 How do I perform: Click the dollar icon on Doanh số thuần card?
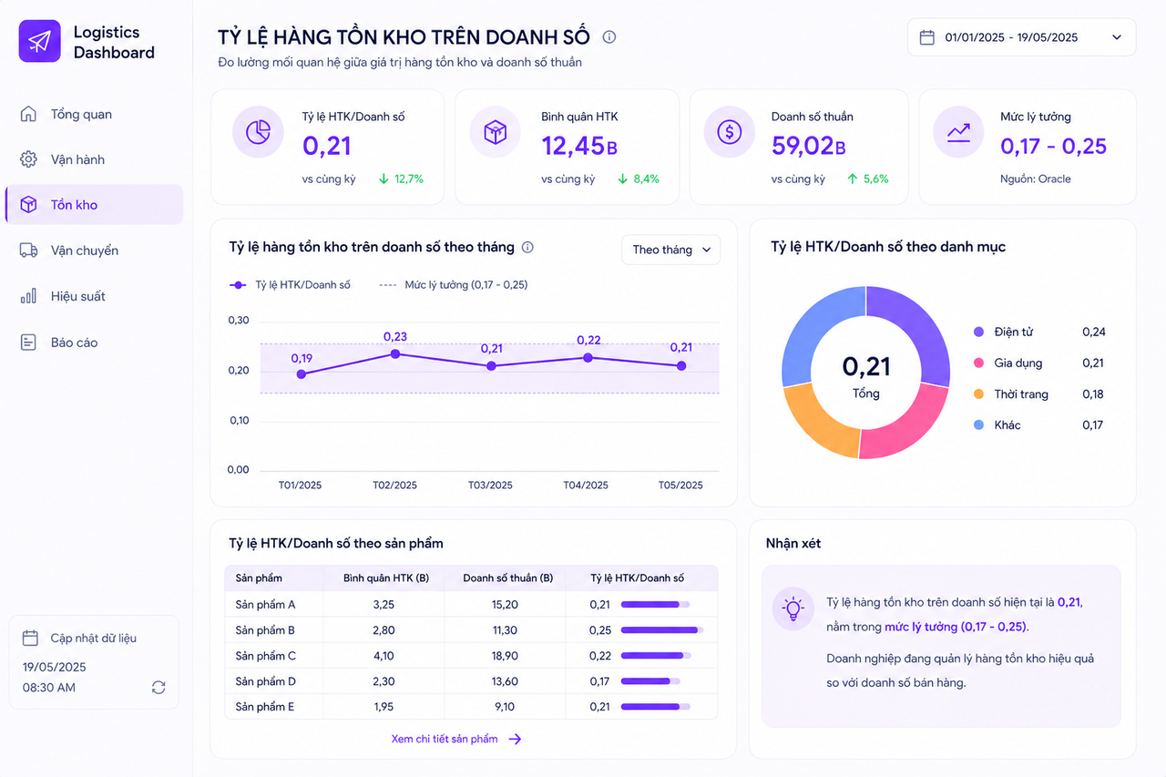[730, 132]
